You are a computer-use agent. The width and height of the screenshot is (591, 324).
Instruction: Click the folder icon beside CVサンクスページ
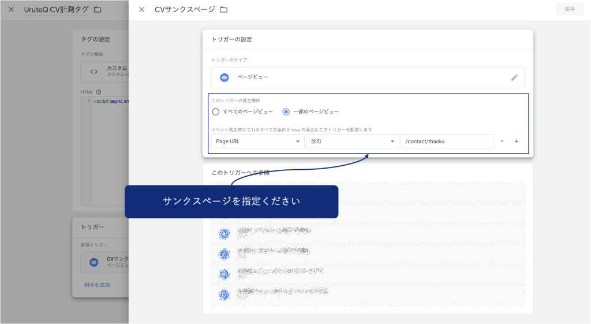click(224, 10)
